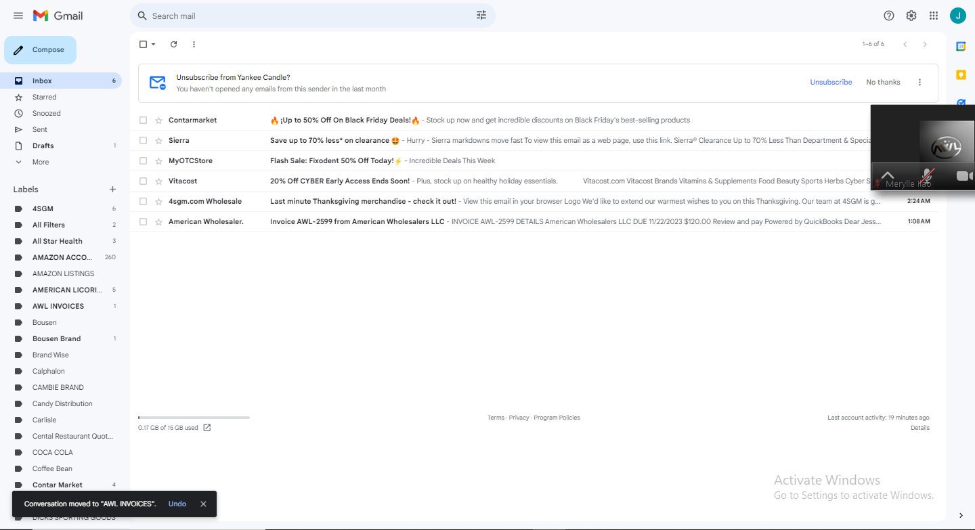Open the toolbar three-dot More menu
The height and width of the screenshot is (530, 975).
coord(194,44)
